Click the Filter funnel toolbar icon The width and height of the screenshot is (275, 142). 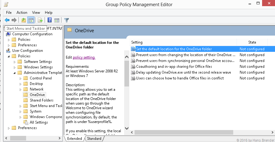point(67,20)
